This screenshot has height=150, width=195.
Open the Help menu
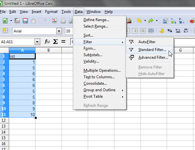coord(109,12)
